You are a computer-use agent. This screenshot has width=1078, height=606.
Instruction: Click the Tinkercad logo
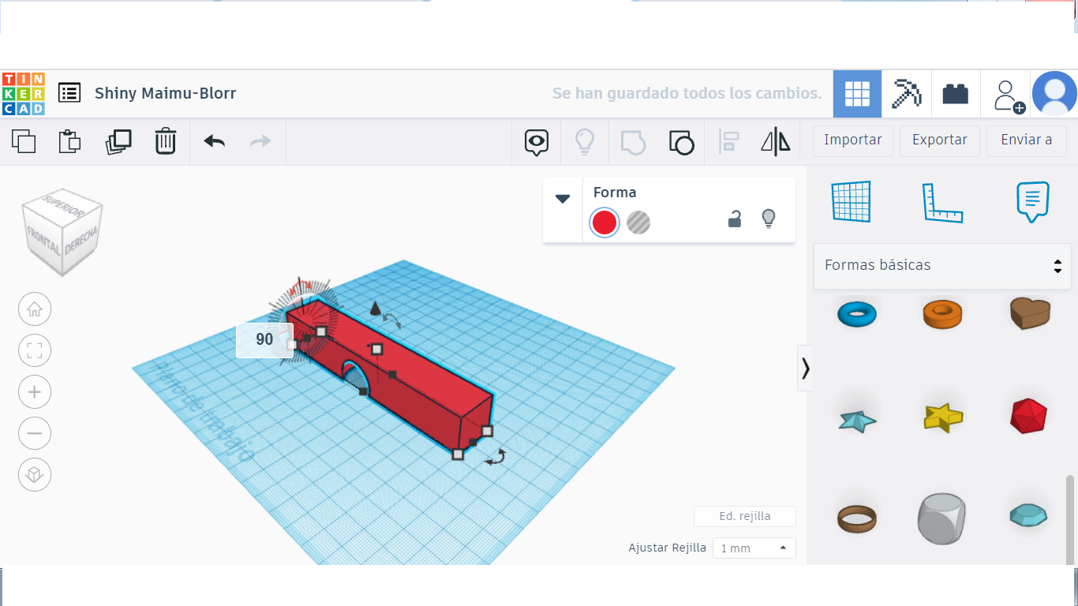24,93
